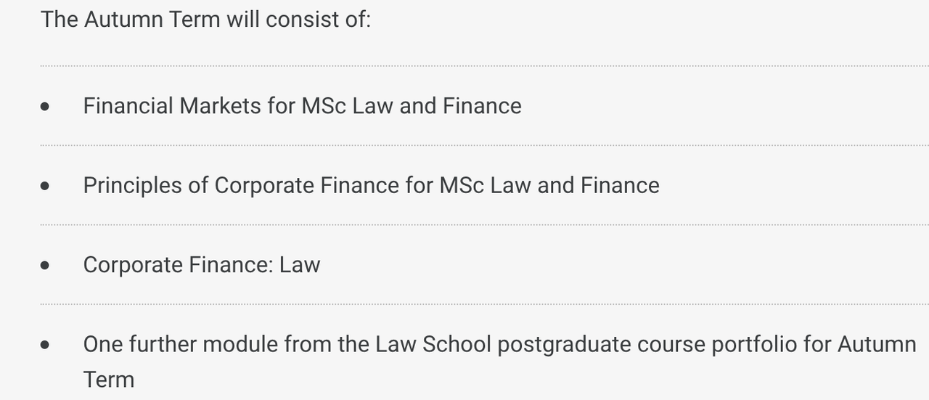Click the dotted divider under the heading
The height and width of the screenshot is (400, 929).
point(485,66)
